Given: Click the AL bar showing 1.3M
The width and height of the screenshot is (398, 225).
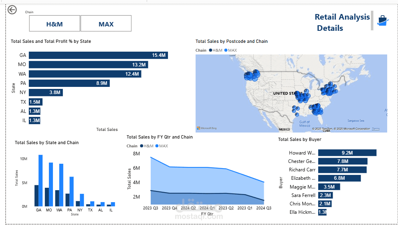Looking at the screenshot, I should click(x=34, y=111).
